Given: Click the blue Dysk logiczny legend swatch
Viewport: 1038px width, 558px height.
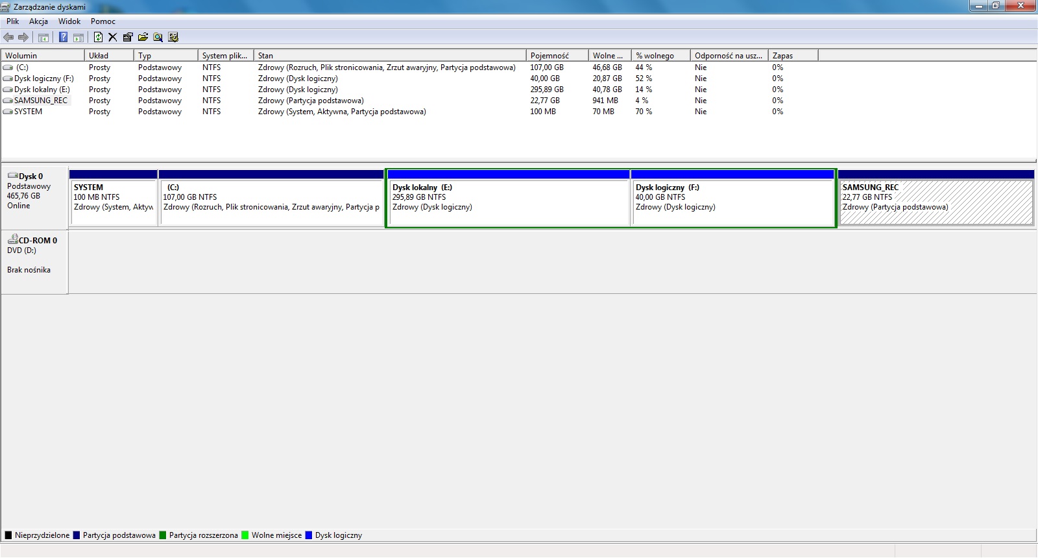Looking at the screenshot, I should point(309,535).
